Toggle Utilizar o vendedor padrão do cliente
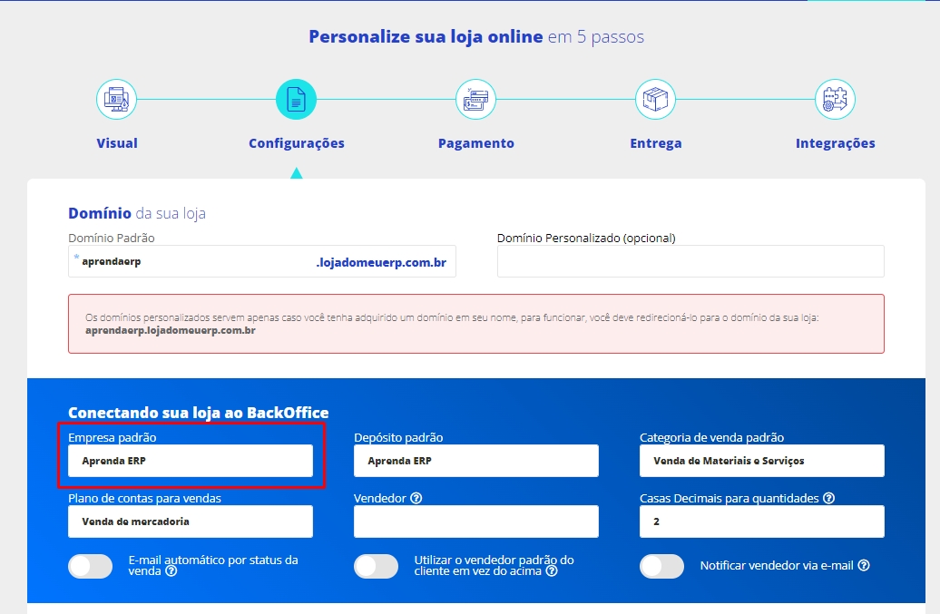Viewport: 940px width, 614px height. [x=376, y=566]
